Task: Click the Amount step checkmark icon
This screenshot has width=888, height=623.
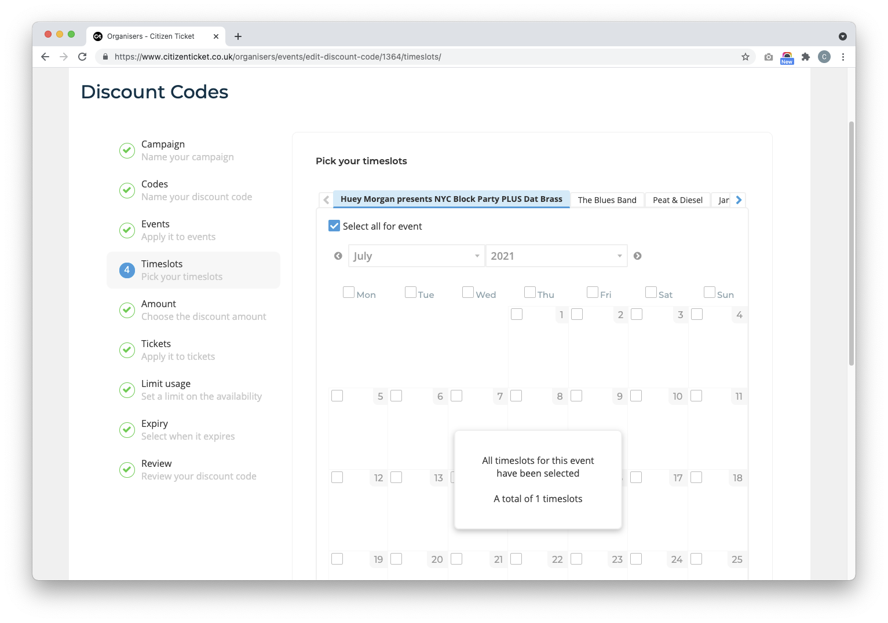Action: click(x=127, y=310)
